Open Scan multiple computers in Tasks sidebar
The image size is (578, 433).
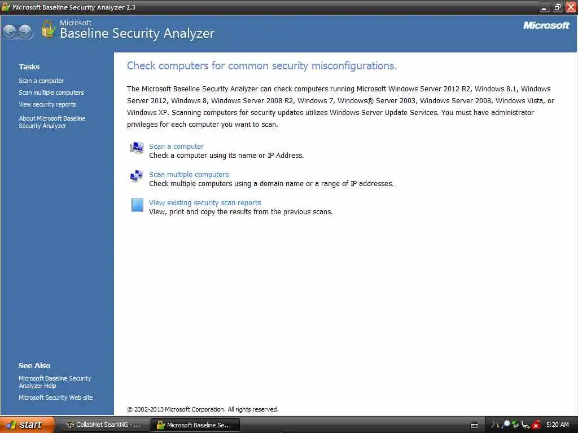click(51, 92)
